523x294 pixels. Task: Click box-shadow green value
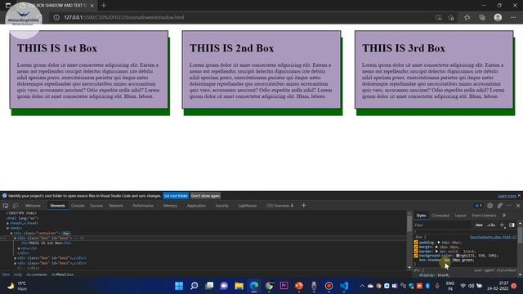point(467,260)
